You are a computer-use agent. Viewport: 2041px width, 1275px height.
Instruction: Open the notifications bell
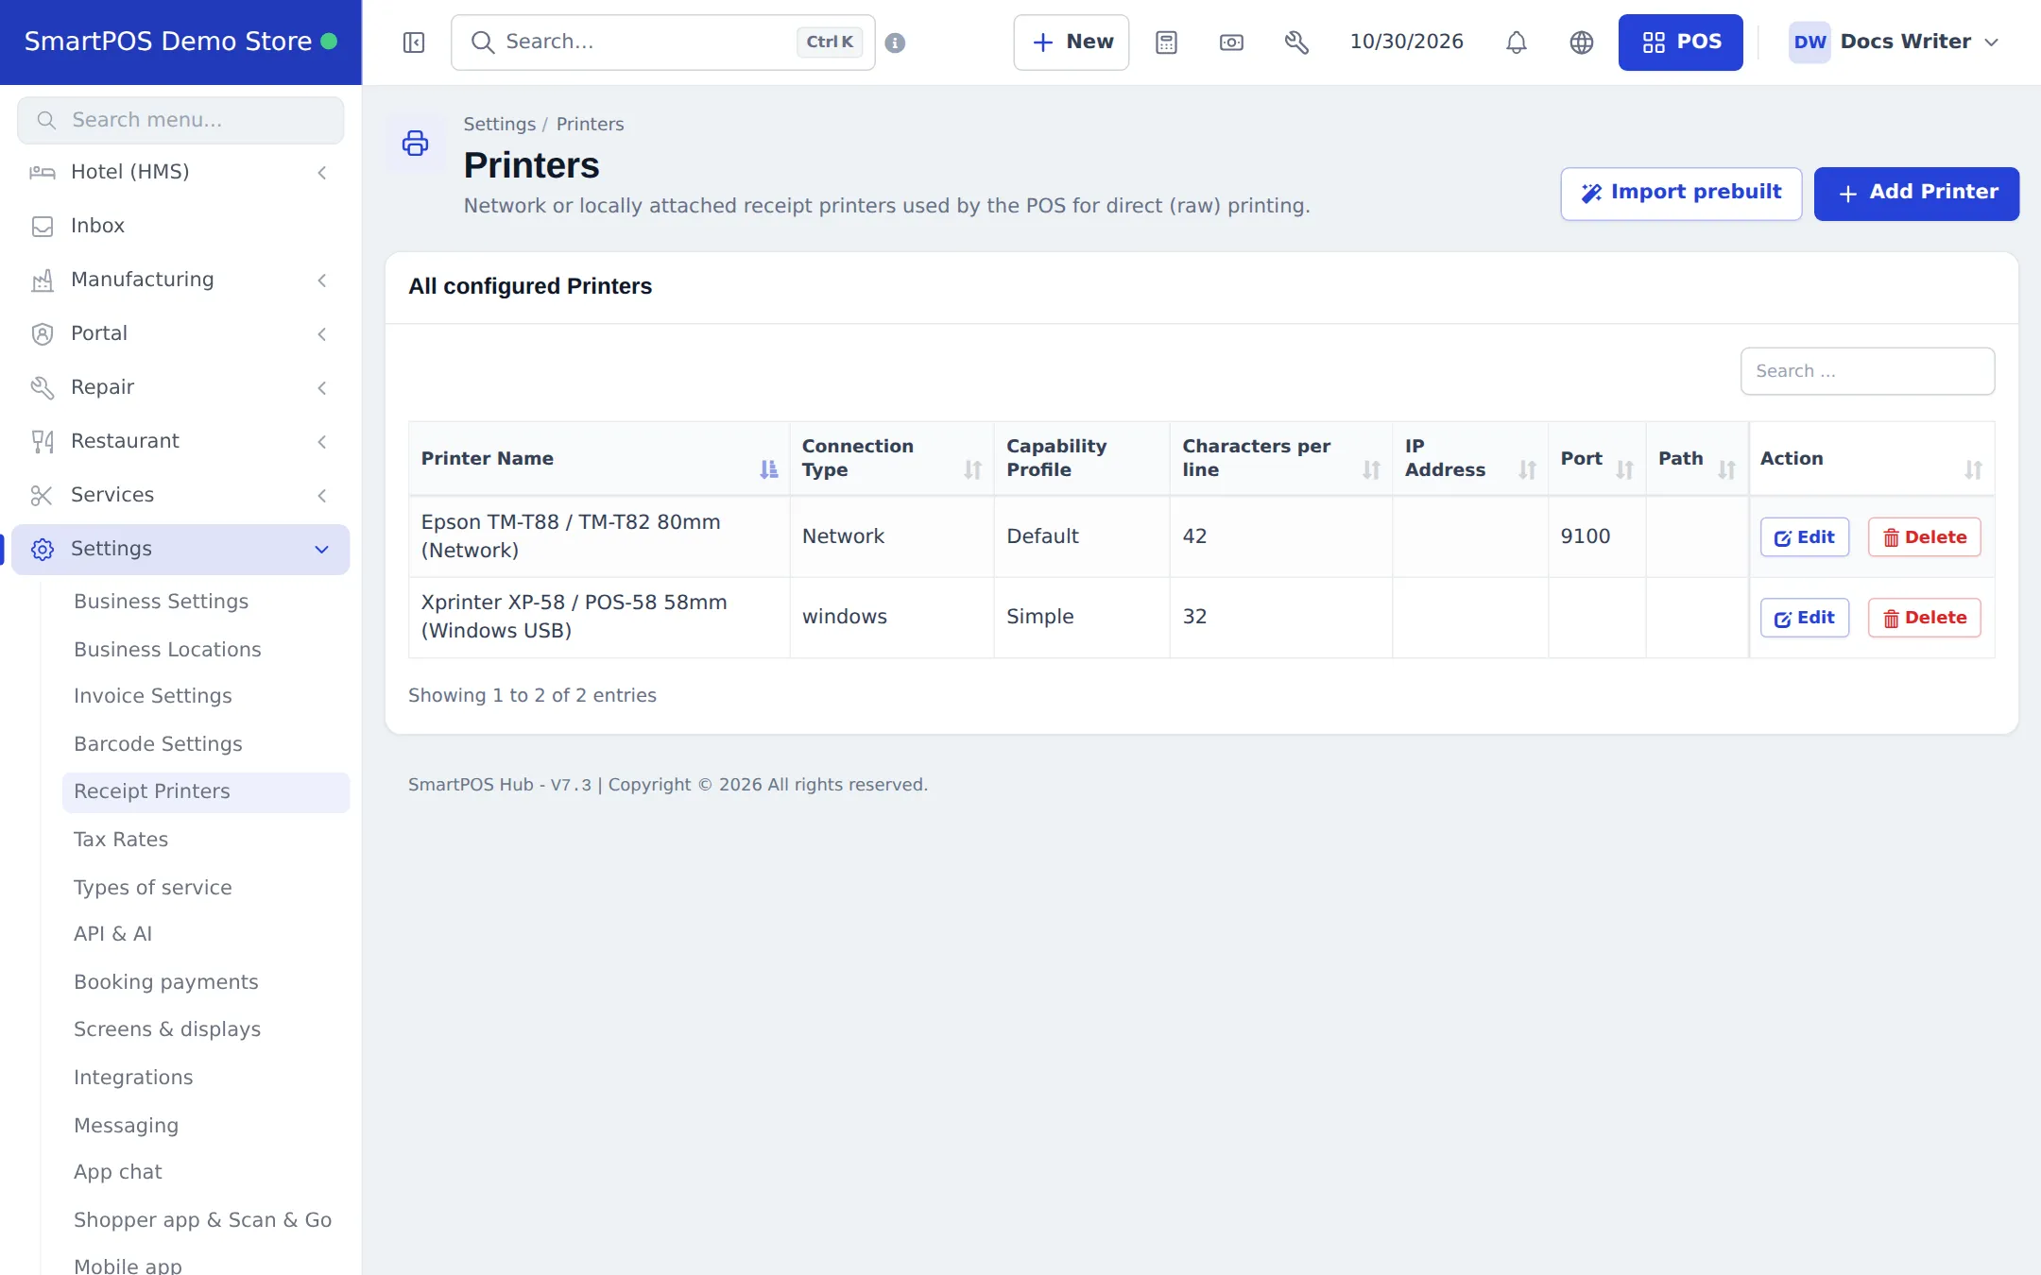click(1516, 42)
